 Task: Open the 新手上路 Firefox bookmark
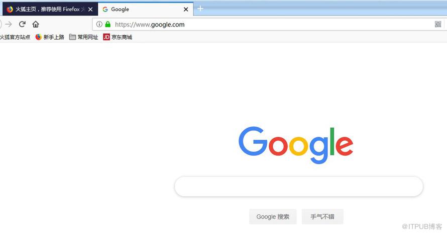coord(50,37)
